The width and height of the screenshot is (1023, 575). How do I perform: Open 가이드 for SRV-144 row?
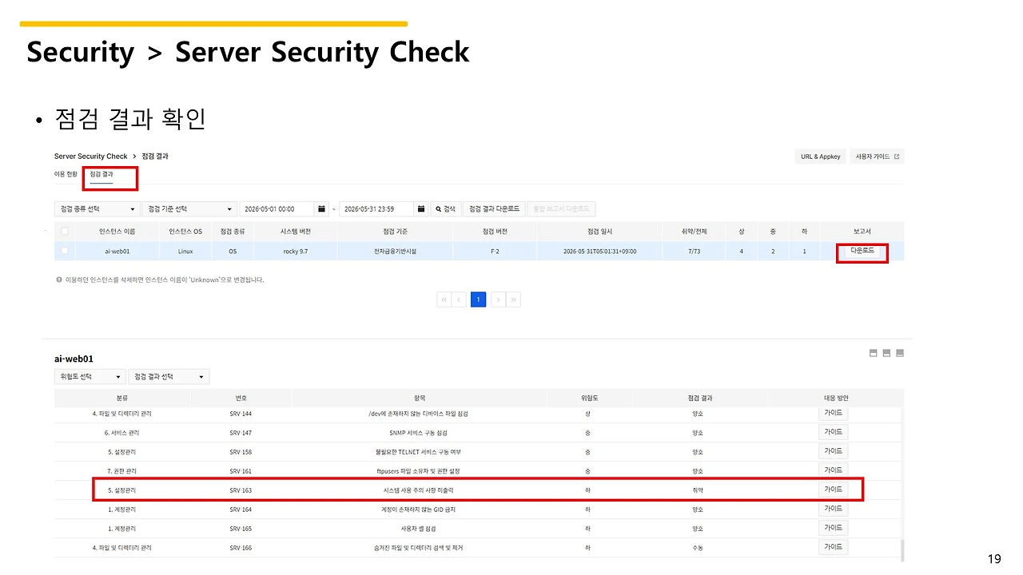pyautogui.click(x=833, y=413)
